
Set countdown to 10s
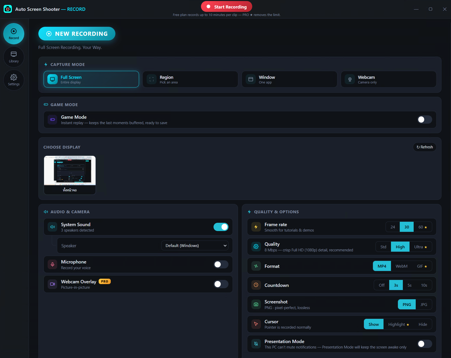tap(424, 285)
